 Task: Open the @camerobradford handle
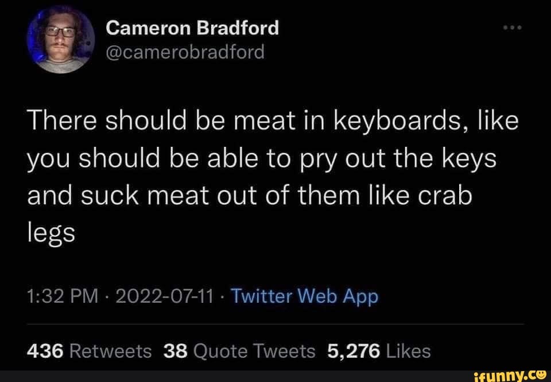[x=185, y=51]
